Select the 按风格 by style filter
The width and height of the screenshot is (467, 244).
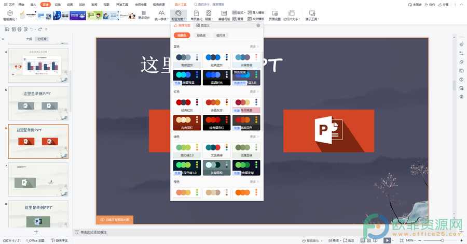(x=221, y=35)
